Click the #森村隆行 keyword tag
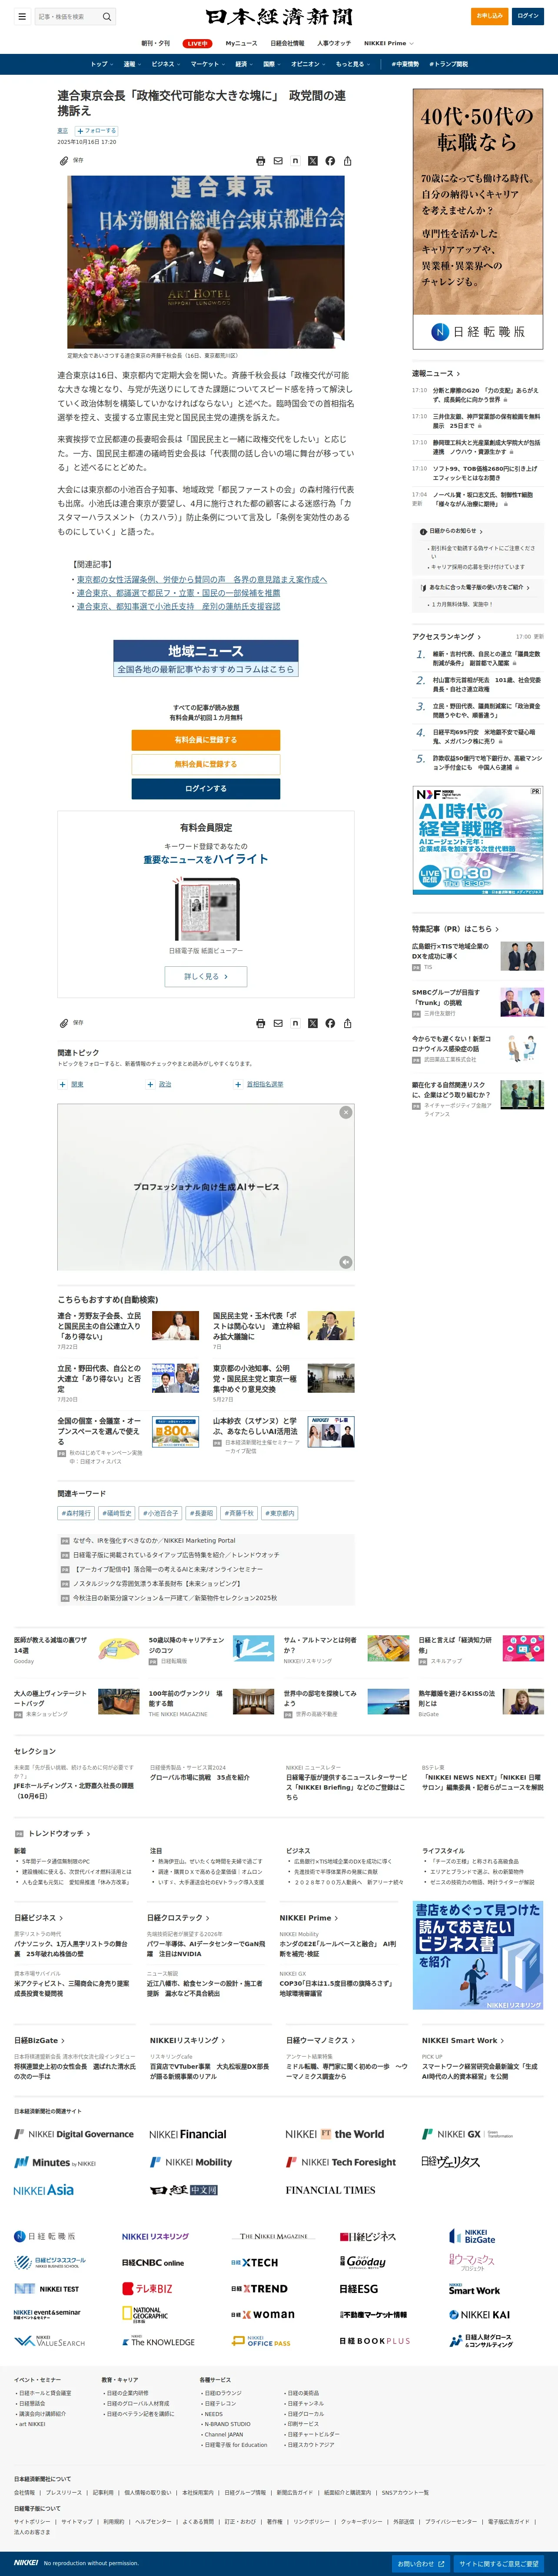 point(76,1513)
